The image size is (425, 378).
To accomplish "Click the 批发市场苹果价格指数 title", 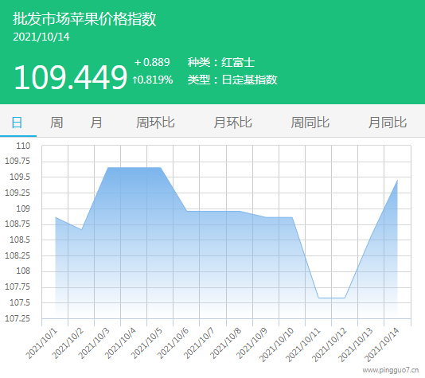I will (84, 19).
